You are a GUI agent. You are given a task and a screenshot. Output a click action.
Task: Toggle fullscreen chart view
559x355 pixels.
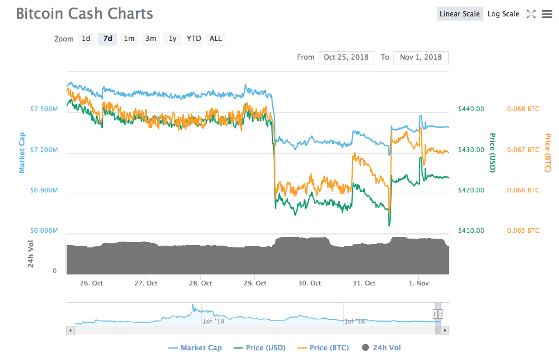pos(531,14)
